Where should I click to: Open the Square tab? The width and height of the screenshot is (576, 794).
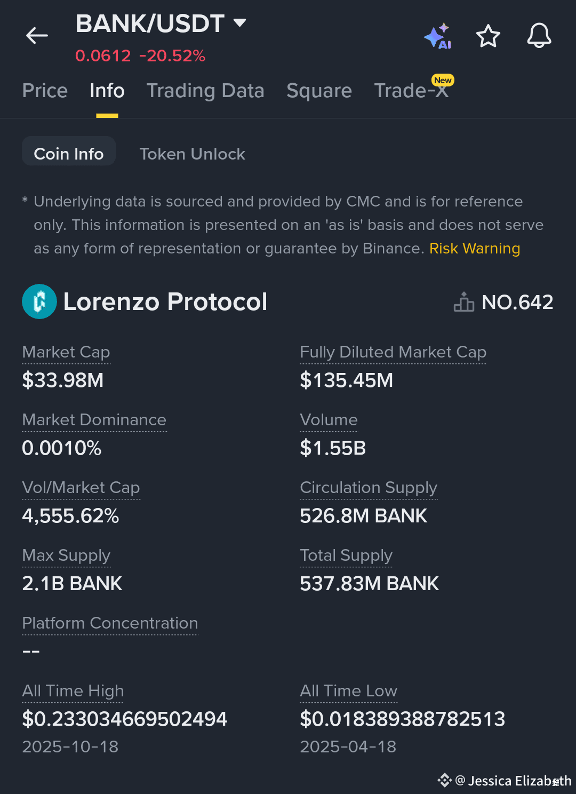(x=319, y=91)
